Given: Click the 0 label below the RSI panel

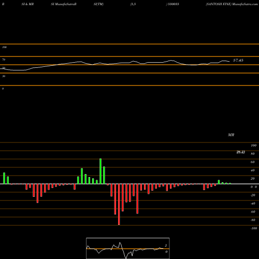Looking at the screenshot, I should 3,89.
